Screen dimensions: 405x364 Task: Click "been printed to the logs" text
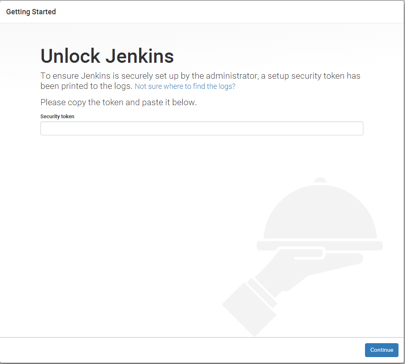click(86, 86)
